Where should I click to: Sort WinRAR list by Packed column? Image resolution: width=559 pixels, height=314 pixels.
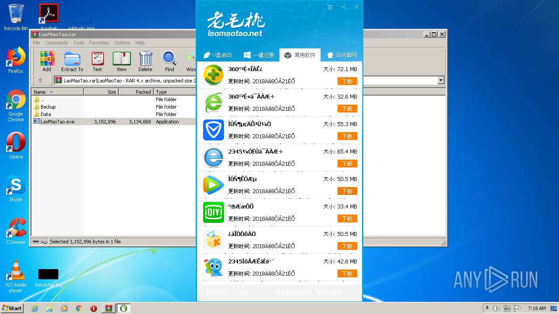(136, 92)
